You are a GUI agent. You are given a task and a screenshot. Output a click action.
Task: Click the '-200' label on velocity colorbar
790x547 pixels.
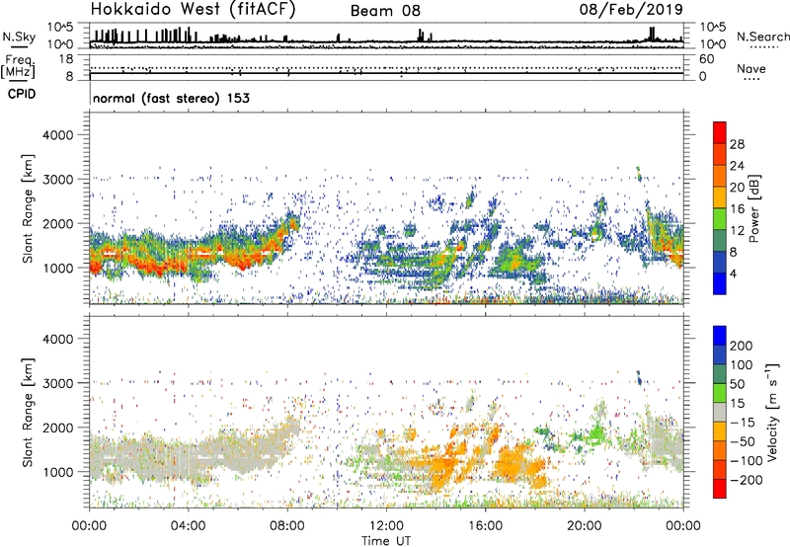(x=747, y=480)
